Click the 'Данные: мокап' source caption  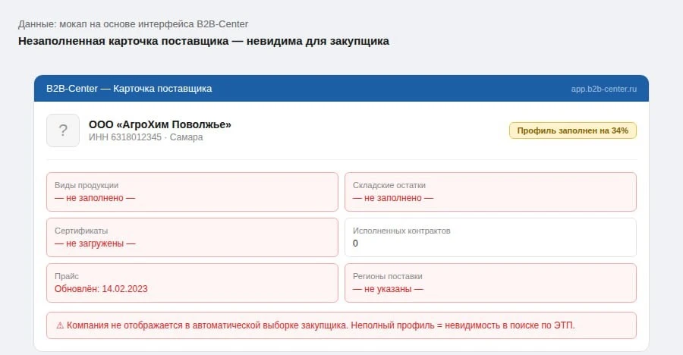click(51, 24)
